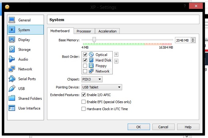Switch to the Motherboard tab
Screen dimensions: 208x138
pos(60,31)
